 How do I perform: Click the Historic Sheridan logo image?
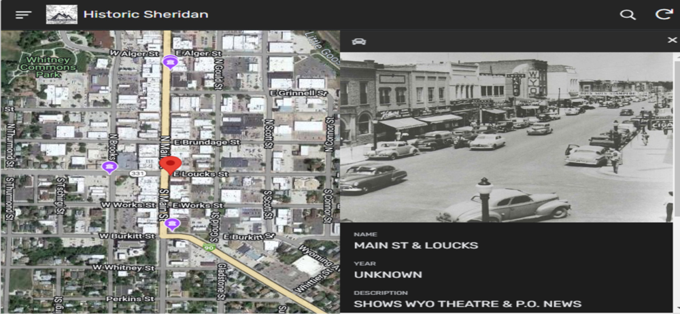[62, 14]
